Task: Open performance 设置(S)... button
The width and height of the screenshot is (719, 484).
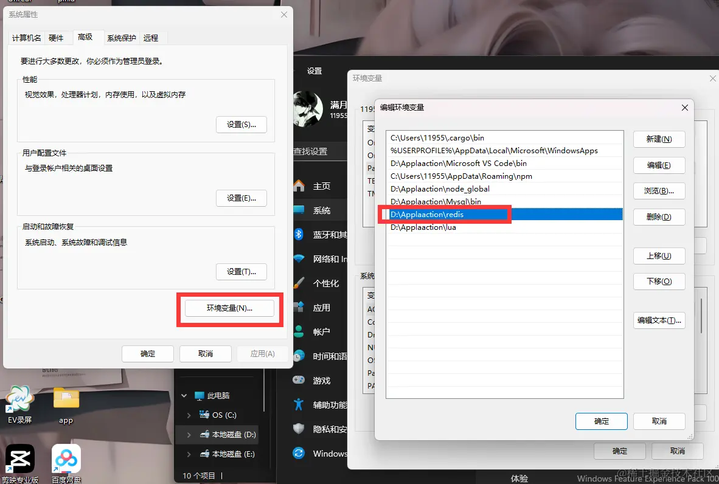Action: click(x=241, y=125)
